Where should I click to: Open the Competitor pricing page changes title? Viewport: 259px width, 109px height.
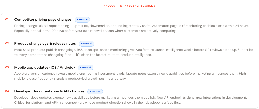[43, 19]
